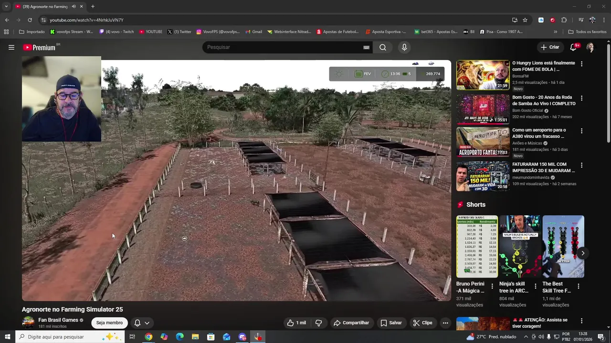Image resolution: width=611 pixels, height=343 pixels.
Task: Open options for Bom Gosto video
Action: tap(581, 98)
